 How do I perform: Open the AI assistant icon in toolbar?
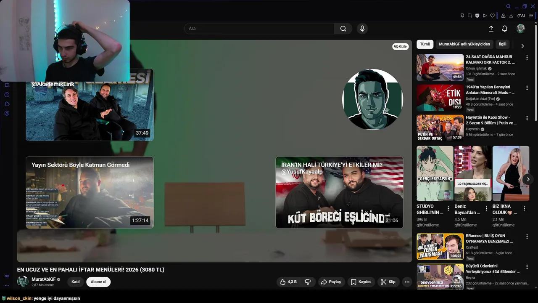521,16
